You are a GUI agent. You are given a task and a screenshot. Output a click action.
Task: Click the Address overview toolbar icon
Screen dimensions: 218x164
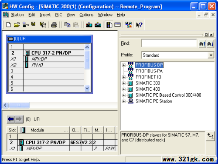(x=118, y=25)
